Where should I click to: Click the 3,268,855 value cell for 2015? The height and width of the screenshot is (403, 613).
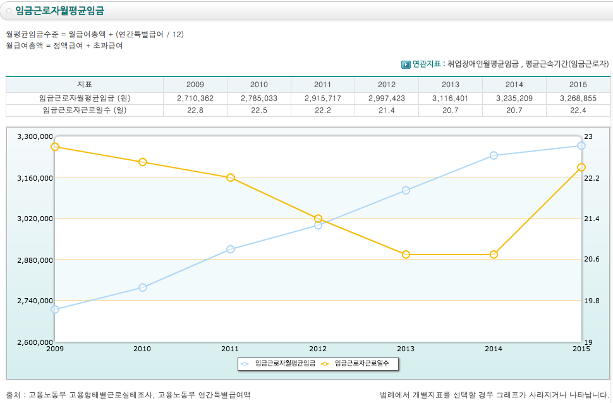(578, 98)
